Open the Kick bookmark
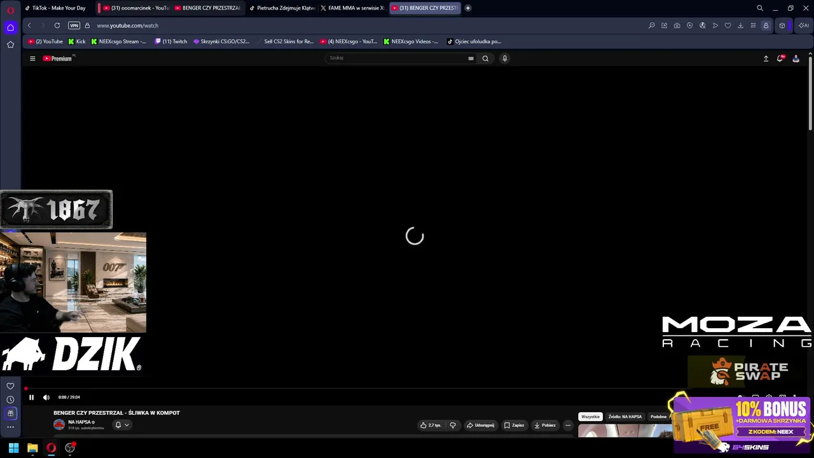The height and width of the screenshot is (458, 814). (x=77, y=41)
